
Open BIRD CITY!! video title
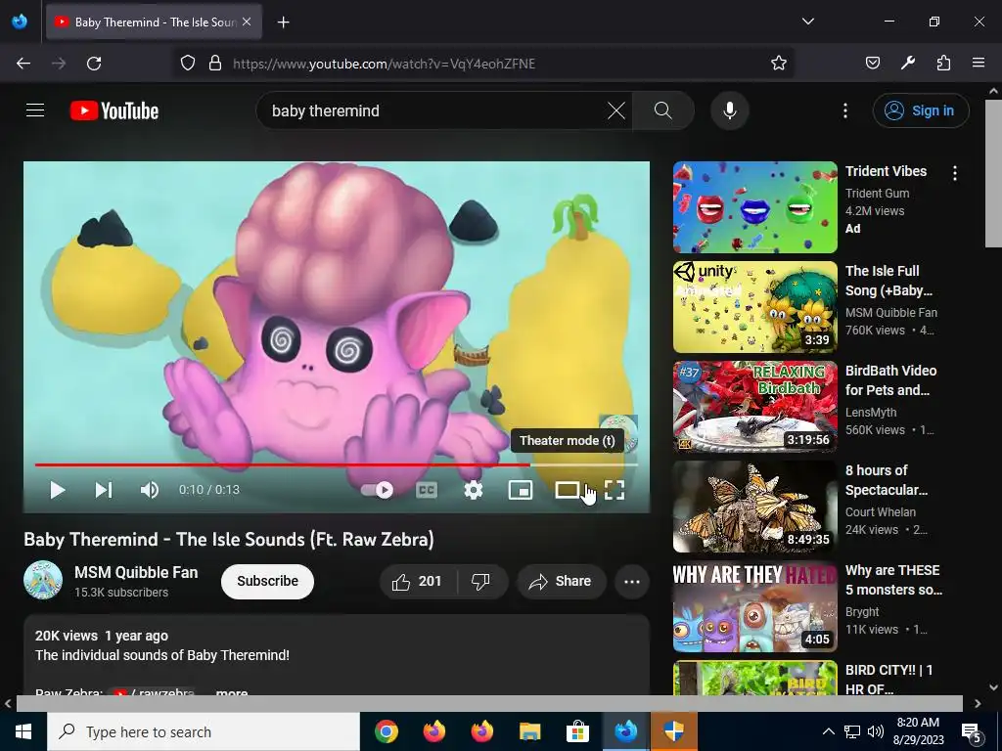tap(888, 679)
